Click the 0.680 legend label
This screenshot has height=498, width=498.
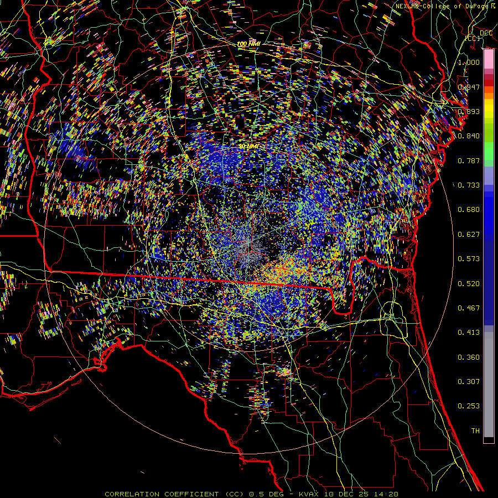point(469,209)
